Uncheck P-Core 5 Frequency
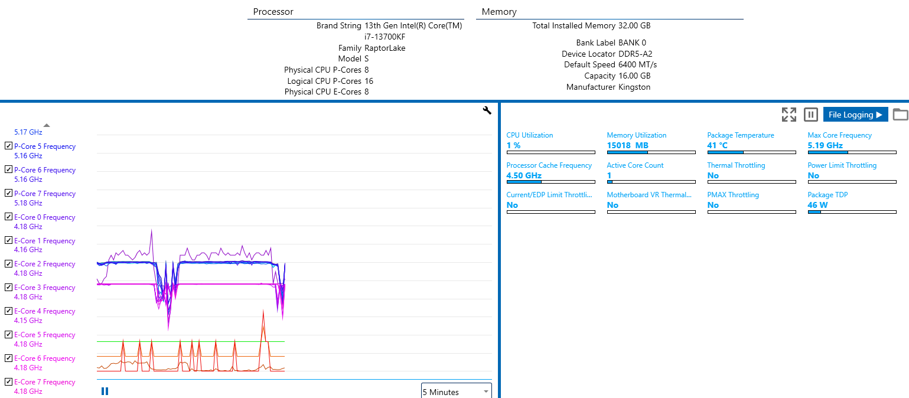Viewport: 909px width, 398px height. 8,146
